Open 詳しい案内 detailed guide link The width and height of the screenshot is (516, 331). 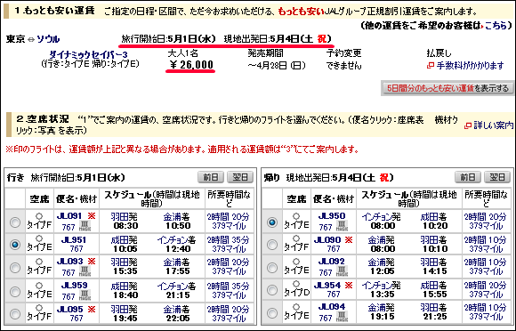click(x=493, y=125)
